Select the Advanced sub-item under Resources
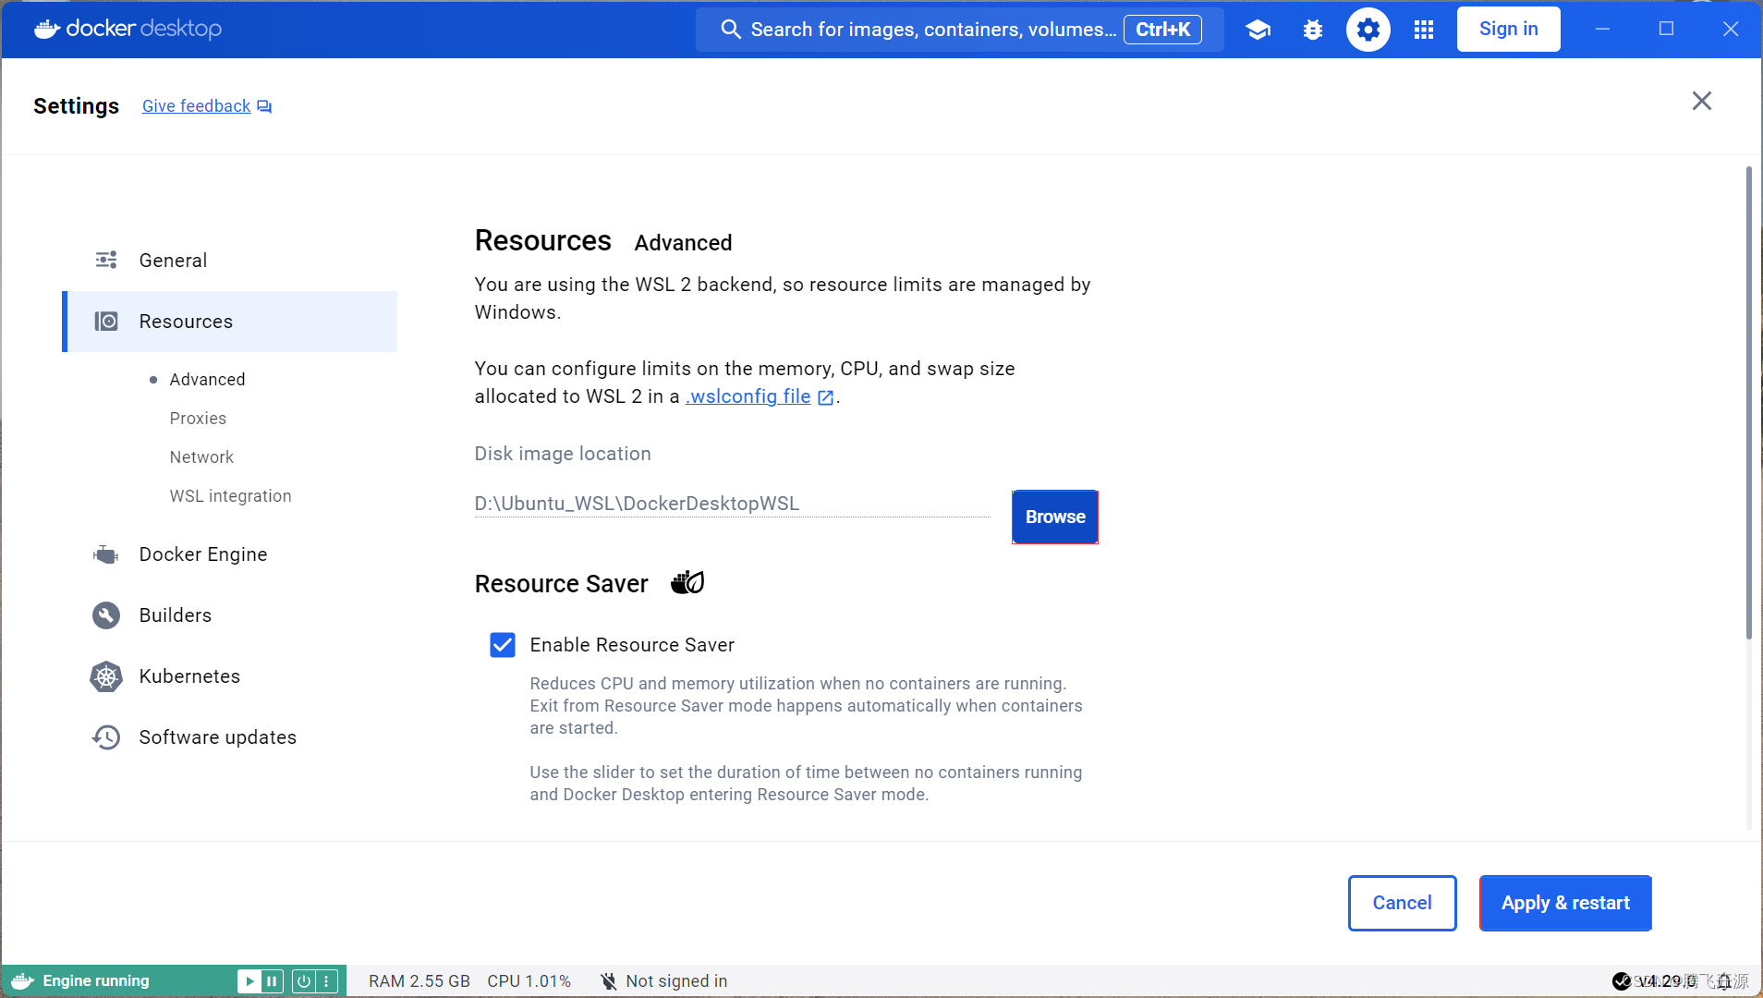 207,380
